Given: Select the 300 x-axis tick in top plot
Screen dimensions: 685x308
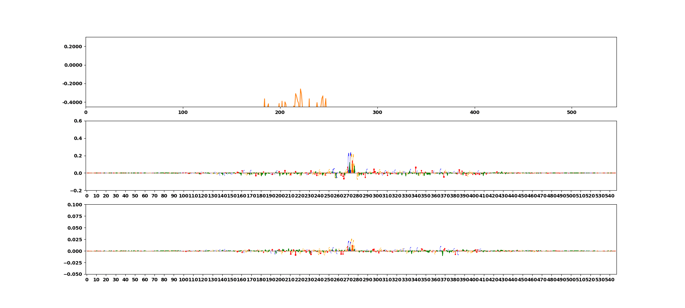Looking at the screenshot, I should (377, 112).
